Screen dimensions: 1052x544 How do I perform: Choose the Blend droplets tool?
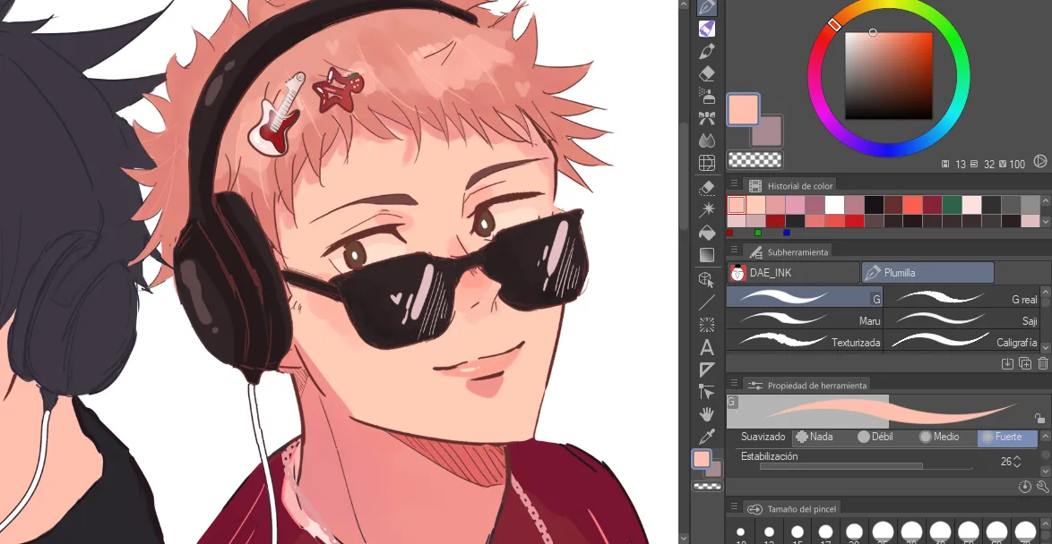[x=706, y=140]
